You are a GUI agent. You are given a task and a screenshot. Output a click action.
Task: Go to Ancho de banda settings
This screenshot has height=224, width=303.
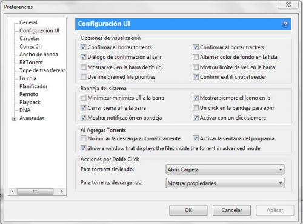[39, 55]
